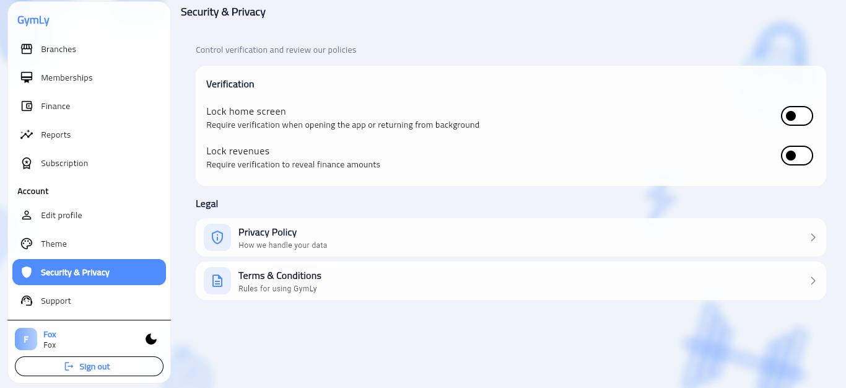Click the Support headset icon

click(27, 301)
